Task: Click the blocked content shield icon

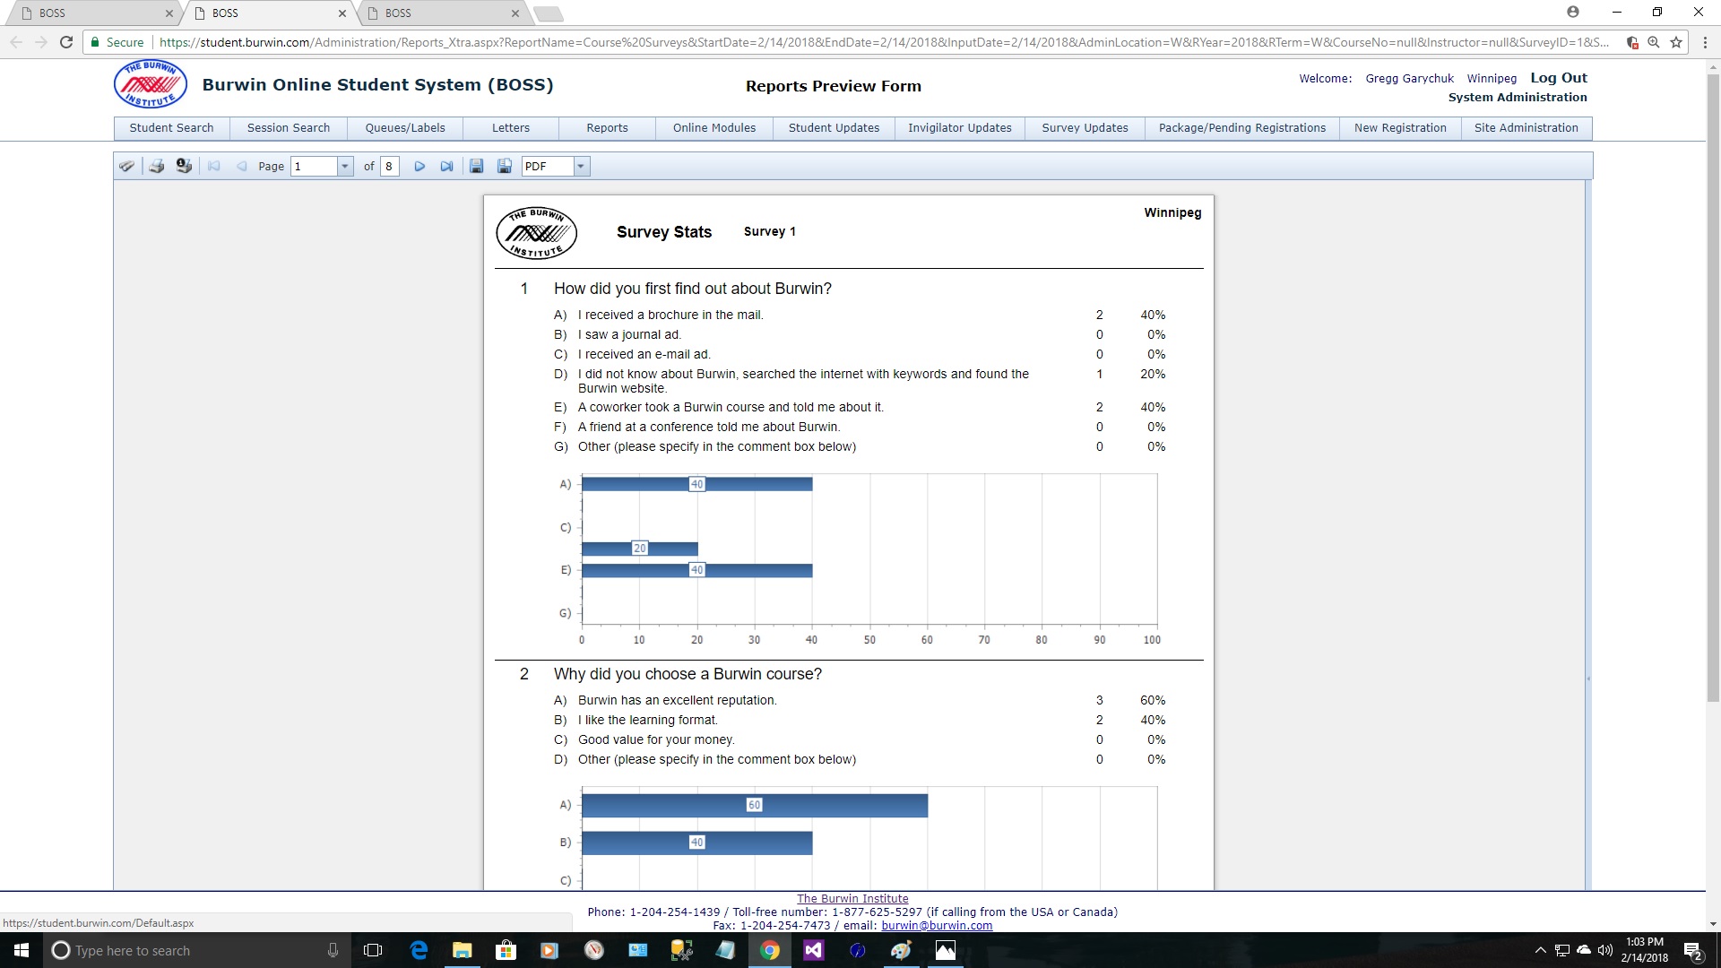Action: (x=1632, y=42)
